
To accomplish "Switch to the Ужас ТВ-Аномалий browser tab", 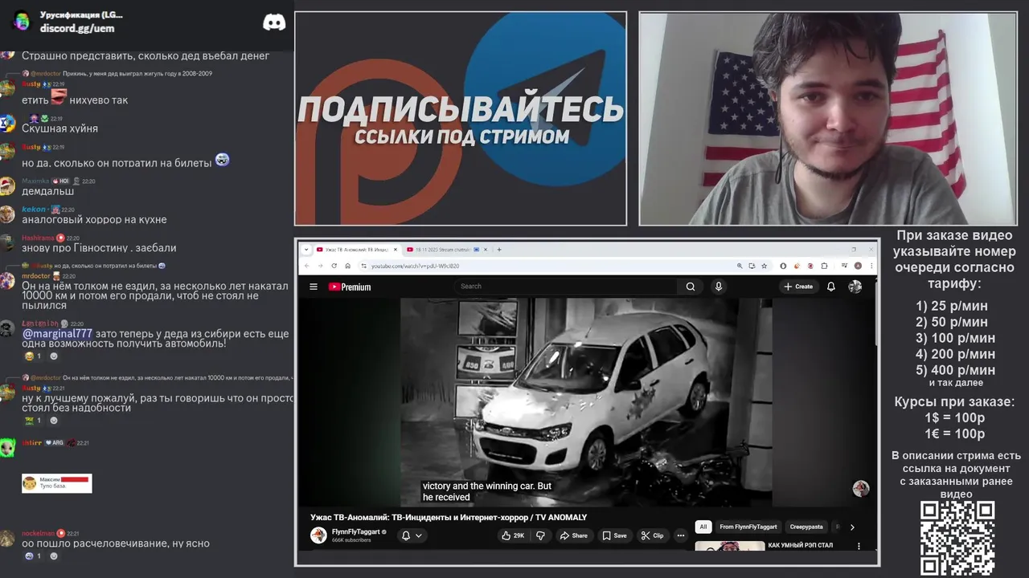I will tap(355, 250).
